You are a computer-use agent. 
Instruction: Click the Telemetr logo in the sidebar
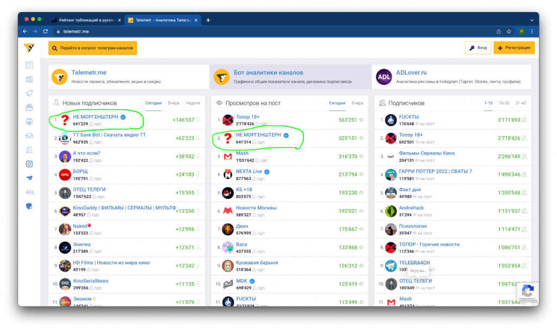click(x=29, y=47)
